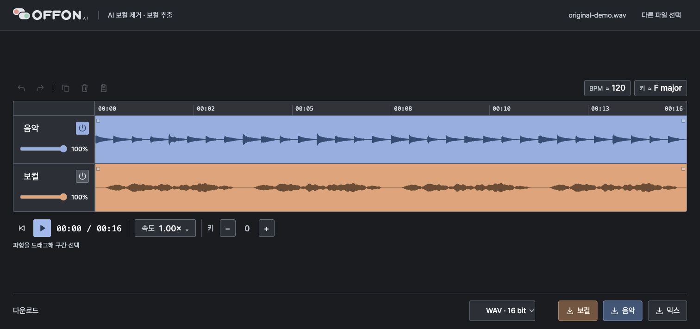The image size is (700, 329).
Task: Click the 00:00 / 00:16 time display
Action: tap(89, 228)
